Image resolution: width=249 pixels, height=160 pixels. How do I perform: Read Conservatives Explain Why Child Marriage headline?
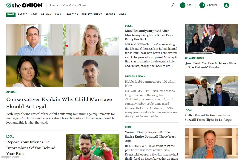tap(59, 103)
